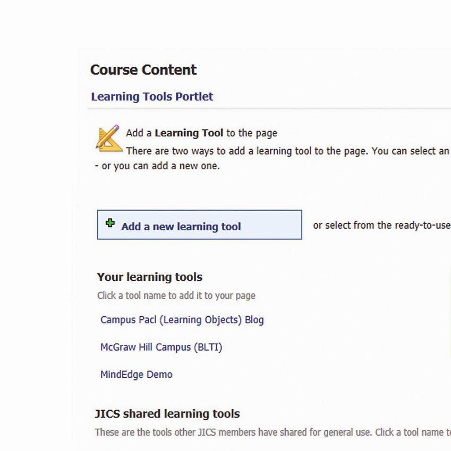Image resolution: width=451 pixels, height=451 pixels.
Task: Click the 'or select from the ready-to-use' text
Action: click(x=382, y=225)
